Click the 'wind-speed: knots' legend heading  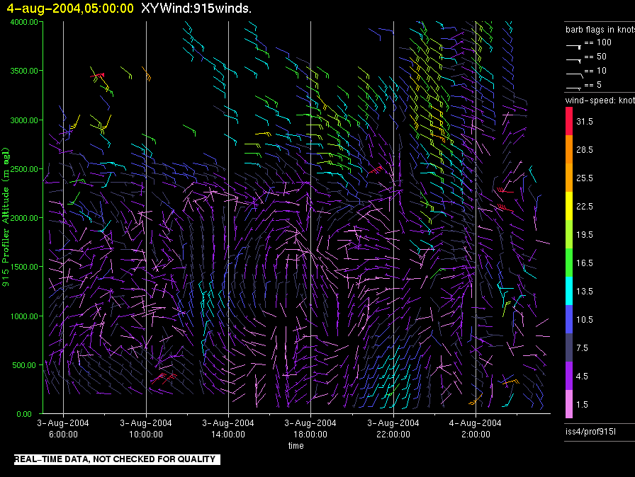(600, 100)
